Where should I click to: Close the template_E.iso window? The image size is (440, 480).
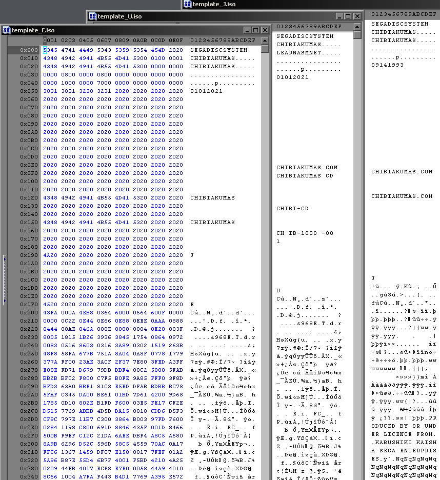point(265,30)
